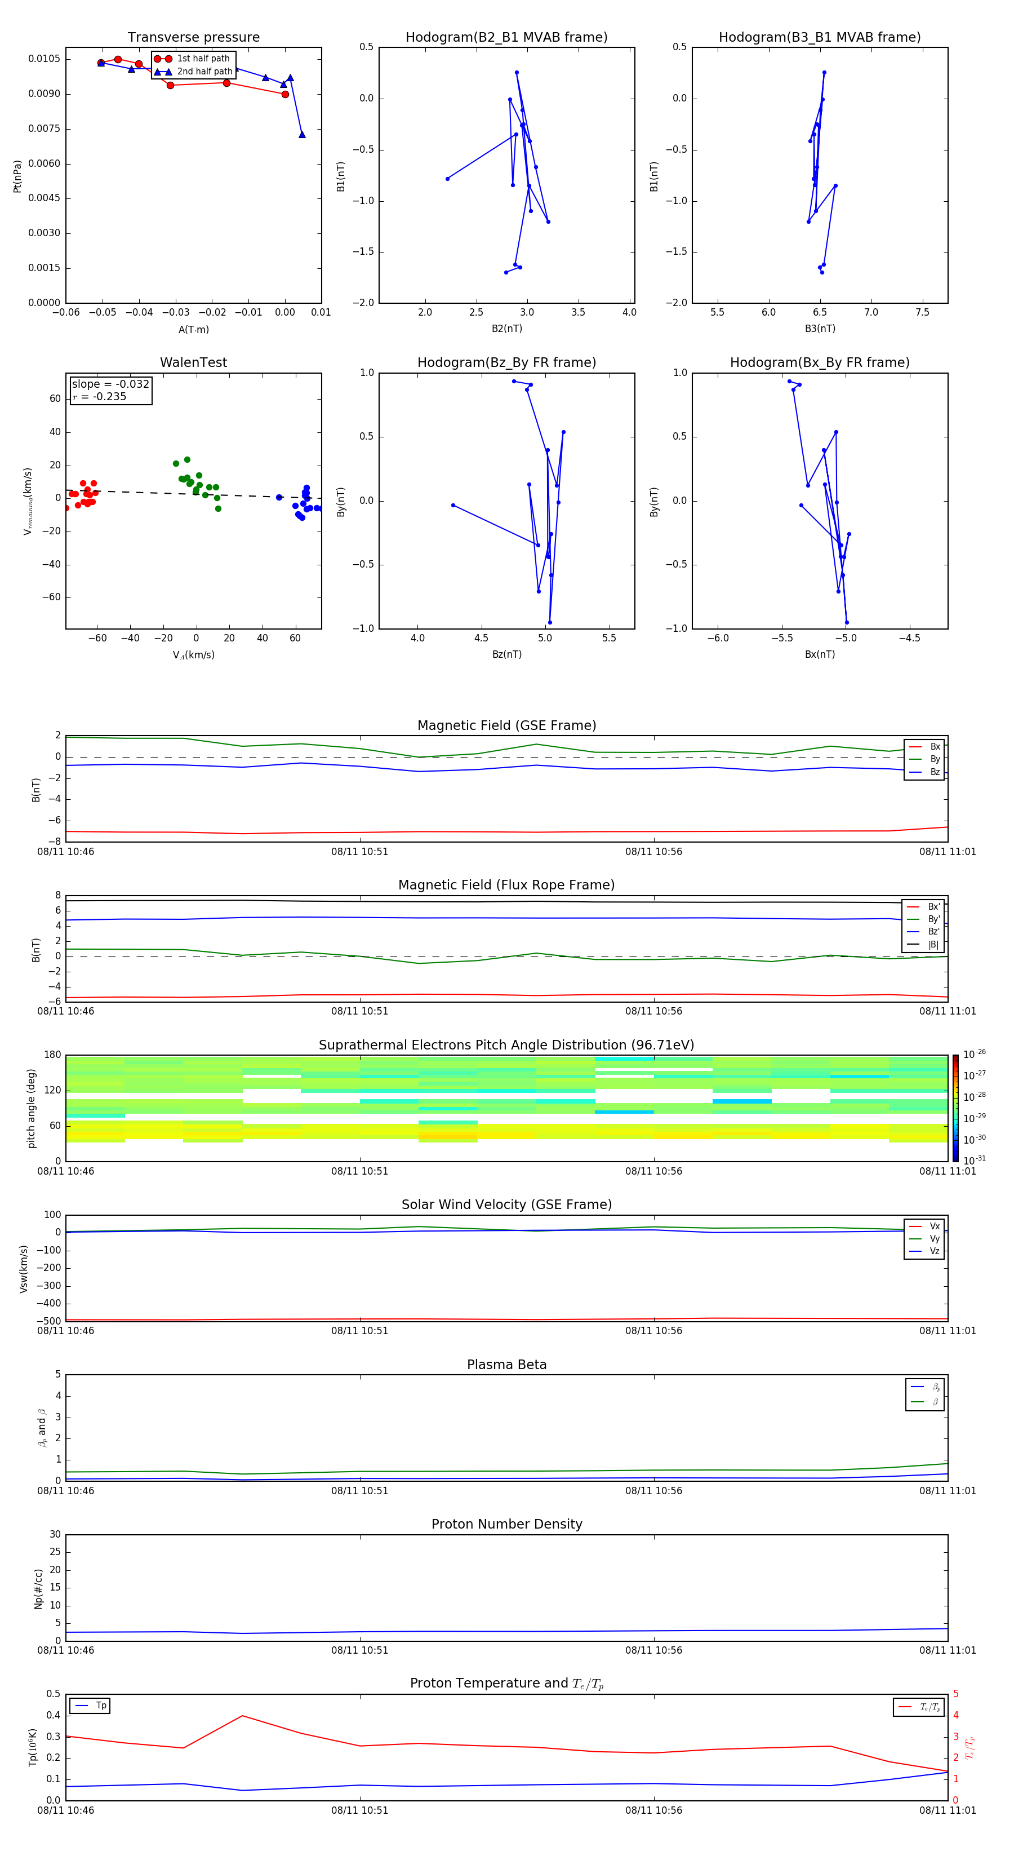1014x1860 pixels.
Task: Click the 'B2(nT)' axis label
Action: click(x=506, y=329)
